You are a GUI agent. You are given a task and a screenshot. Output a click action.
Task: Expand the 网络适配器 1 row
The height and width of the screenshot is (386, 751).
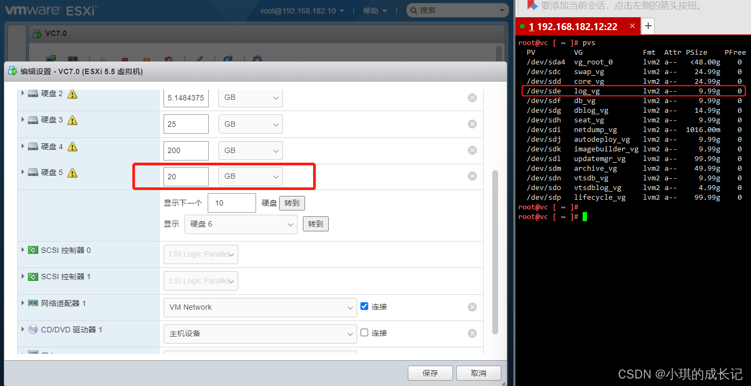click(23, 303)
